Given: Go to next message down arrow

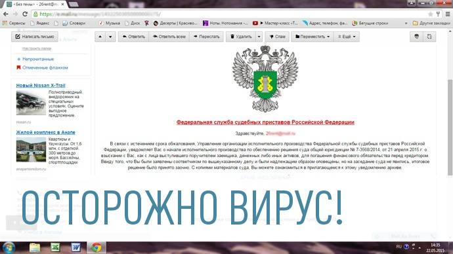Looking at the screenshot, I should click(x=110, y=37).
